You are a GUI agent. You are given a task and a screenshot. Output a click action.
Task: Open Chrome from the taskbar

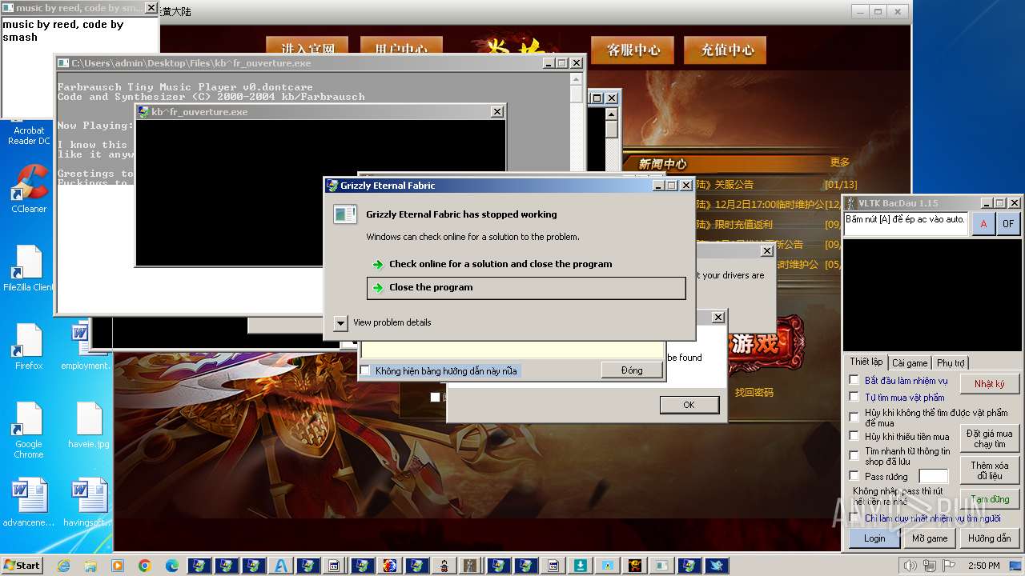[145, 566]
